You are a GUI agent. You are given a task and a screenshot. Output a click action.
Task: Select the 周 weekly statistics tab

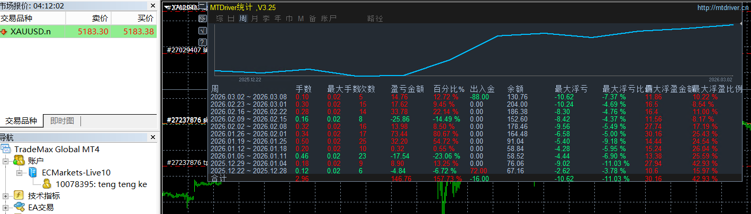pos(243,18)
